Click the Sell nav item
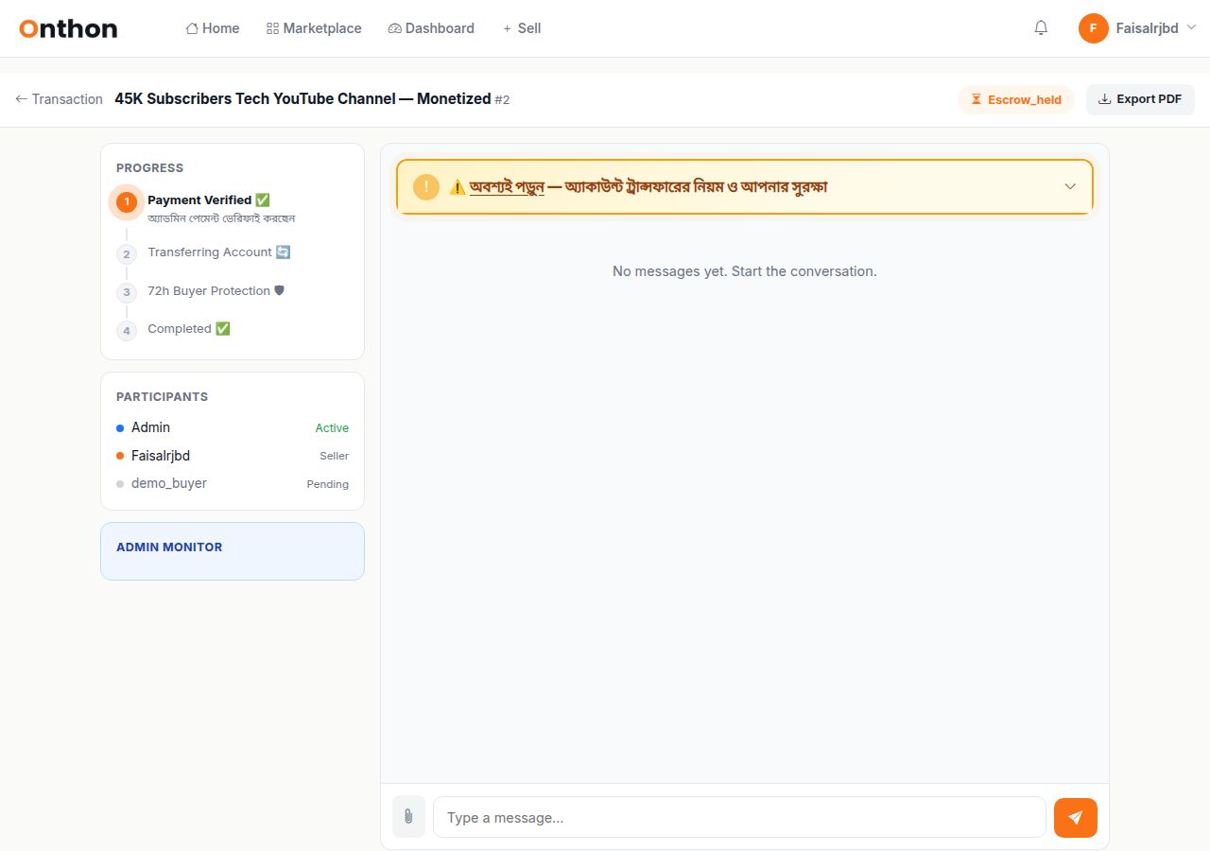The image size is (1210, 851). (x=522, y=28)
